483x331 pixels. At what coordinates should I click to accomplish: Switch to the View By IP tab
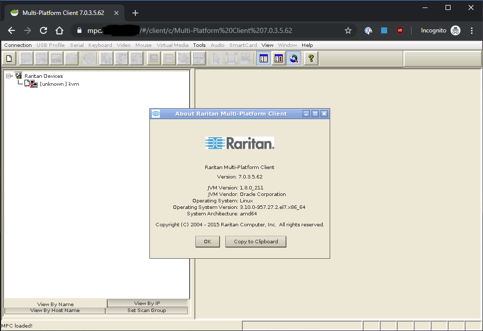(x=147, y=304)
